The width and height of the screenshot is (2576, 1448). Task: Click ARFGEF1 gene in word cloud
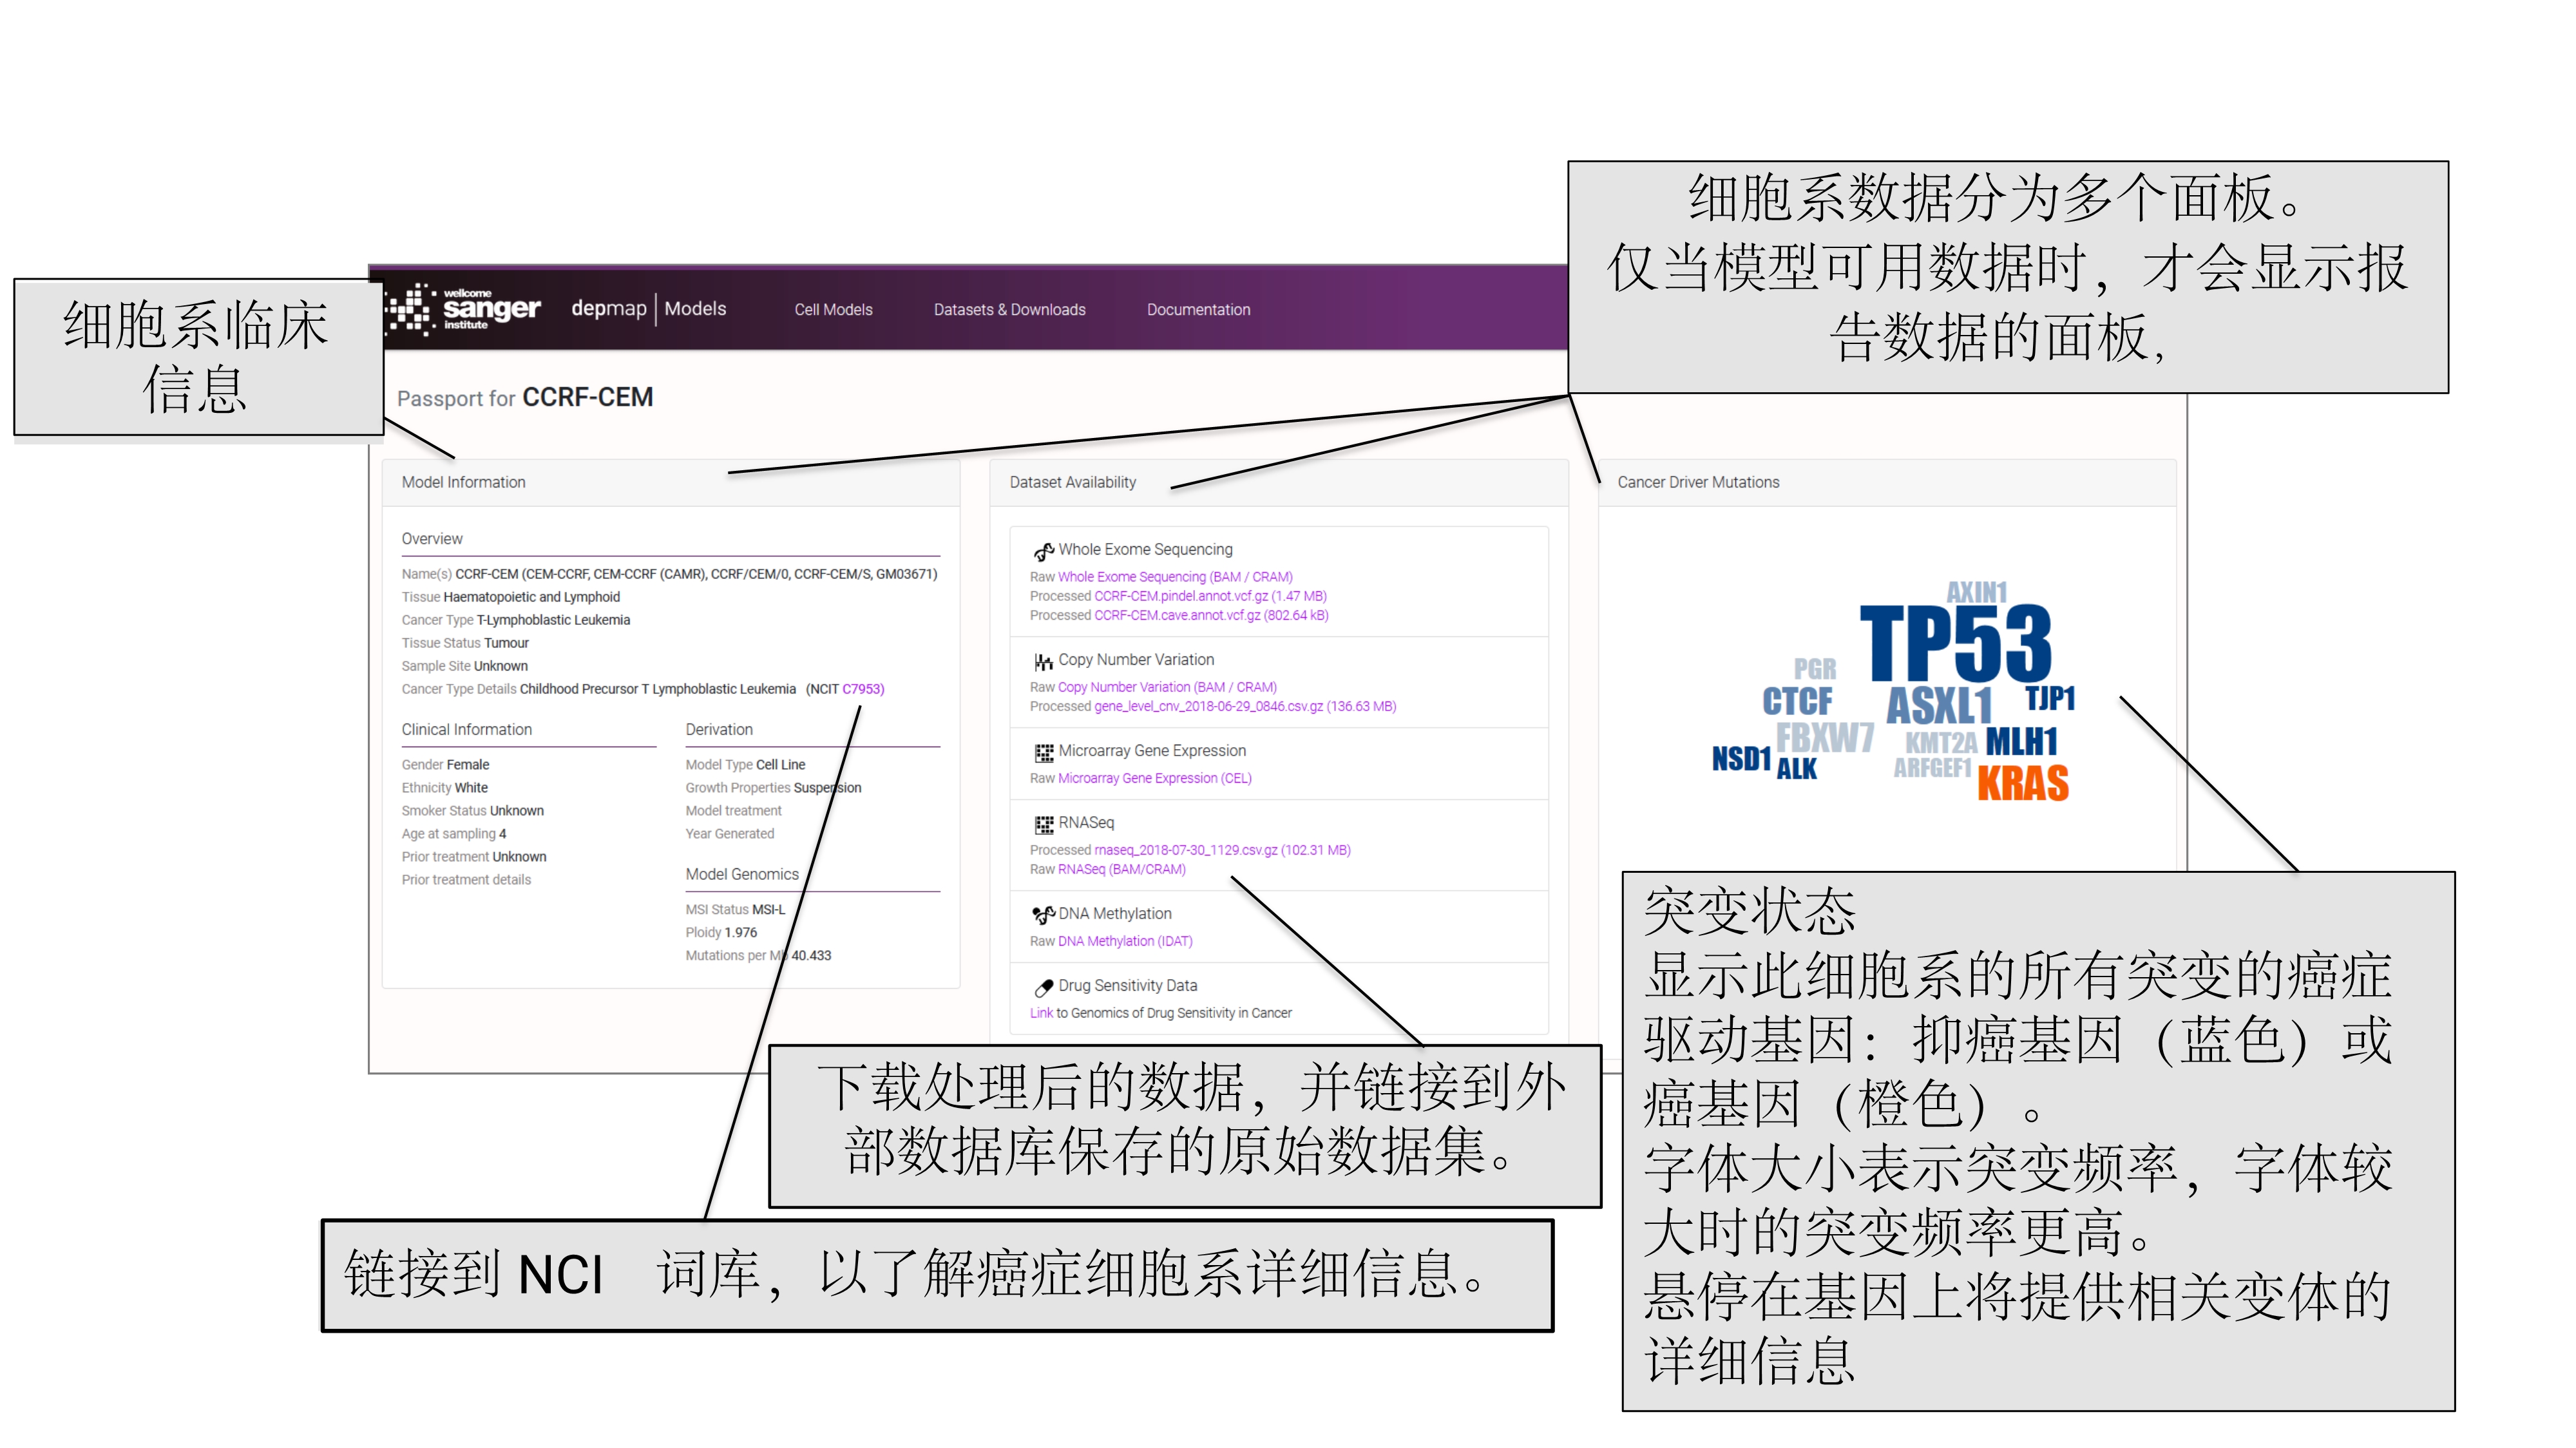1932,768
